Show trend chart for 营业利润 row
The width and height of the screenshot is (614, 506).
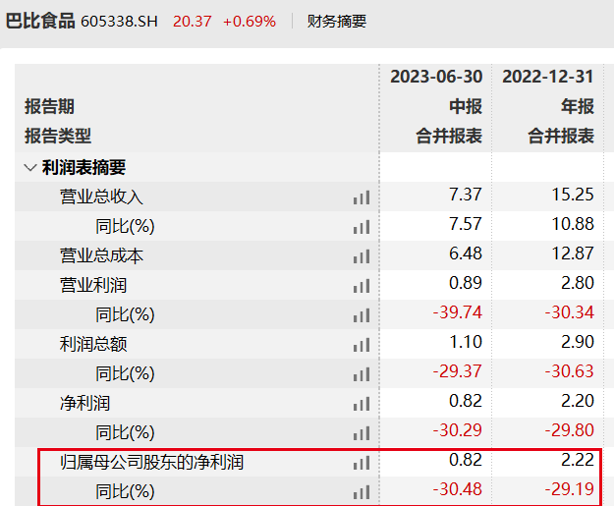pyautogui.click(x=362, y=286)
